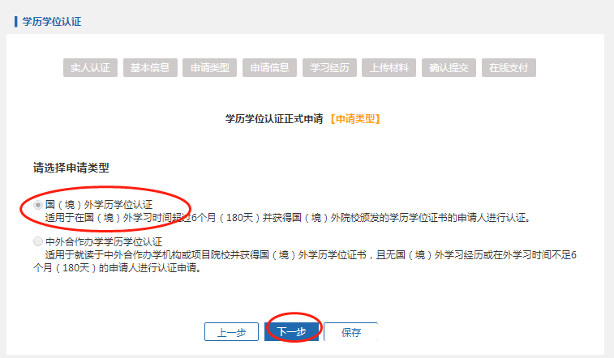Click the 学历学位认证 page heading

coord(52,22)
